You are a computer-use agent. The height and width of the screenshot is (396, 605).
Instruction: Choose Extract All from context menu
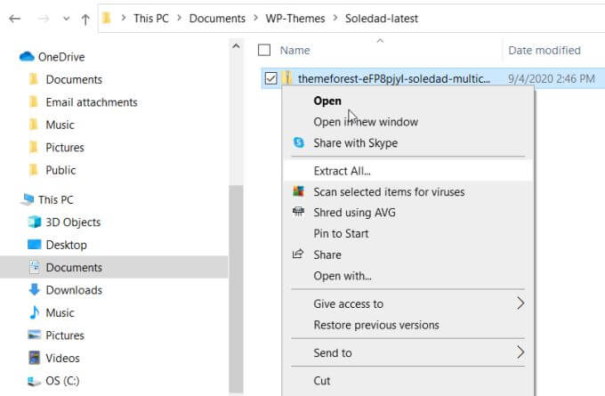coord(342,170)
